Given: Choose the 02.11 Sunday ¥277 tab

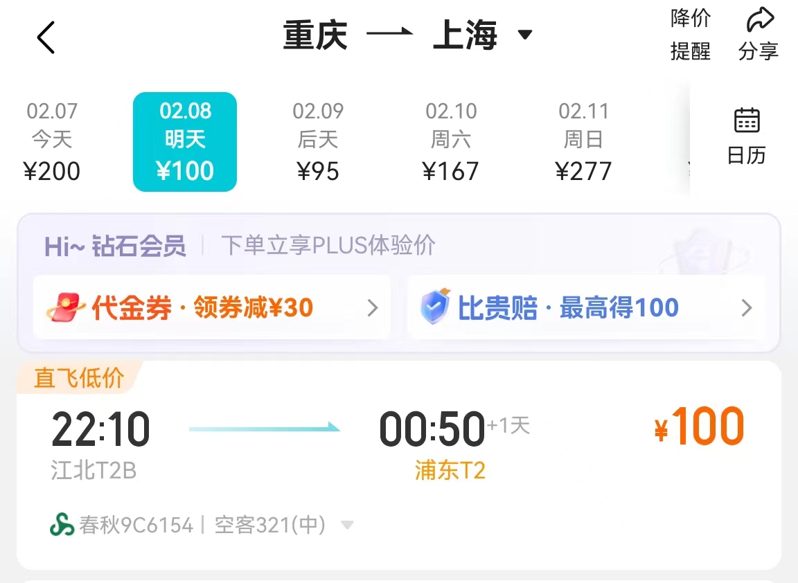Looking at the screenshot, I should pyautogui.click(x=584, y=141).
